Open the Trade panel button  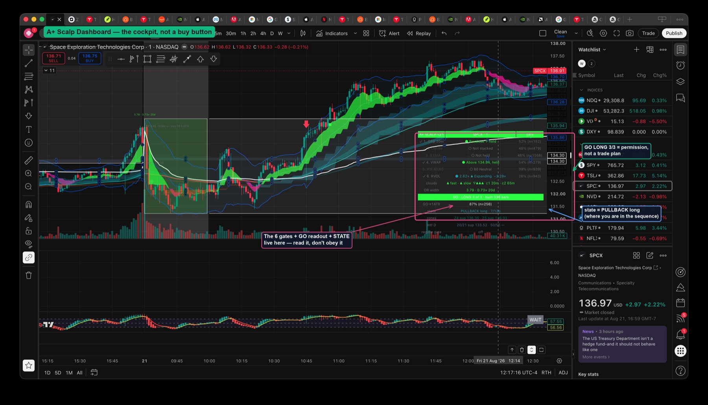[649, 33]
